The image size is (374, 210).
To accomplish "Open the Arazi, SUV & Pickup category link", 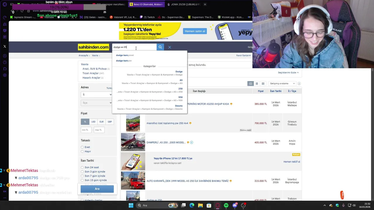I will tap(94, 69).
